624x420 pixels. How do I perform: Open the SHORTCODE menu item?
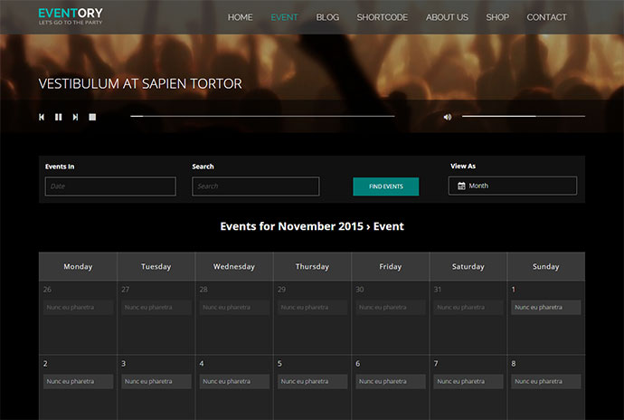point(382,17)
